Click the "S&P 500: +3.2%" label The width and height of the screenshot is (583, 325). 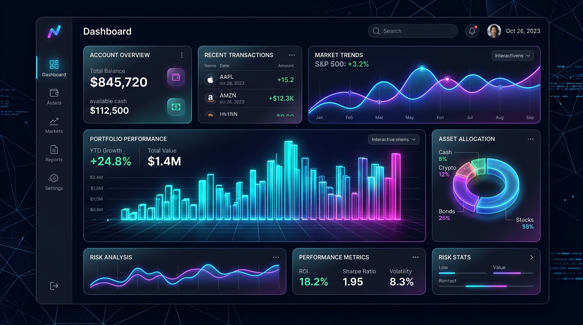[342, 64]
